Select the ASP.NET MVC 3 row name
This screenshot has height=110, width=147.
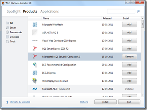[50, 33]
